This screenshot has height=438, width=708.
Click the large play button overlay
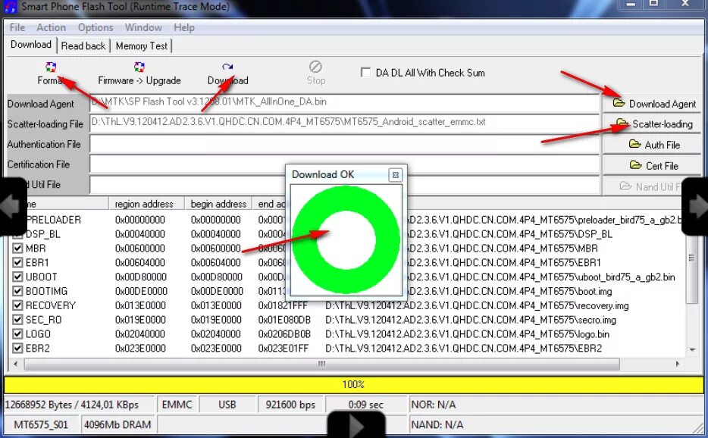[x=356, y=425]
